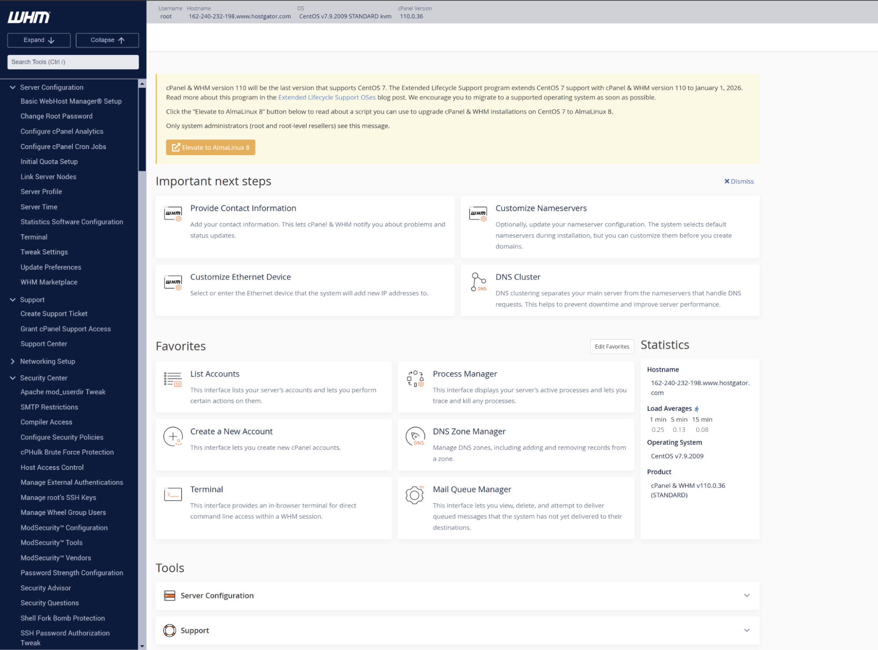Open Configure cPanel Cron Jobs
This screenshot has height=650, width=878.
(x=63, y=147)
